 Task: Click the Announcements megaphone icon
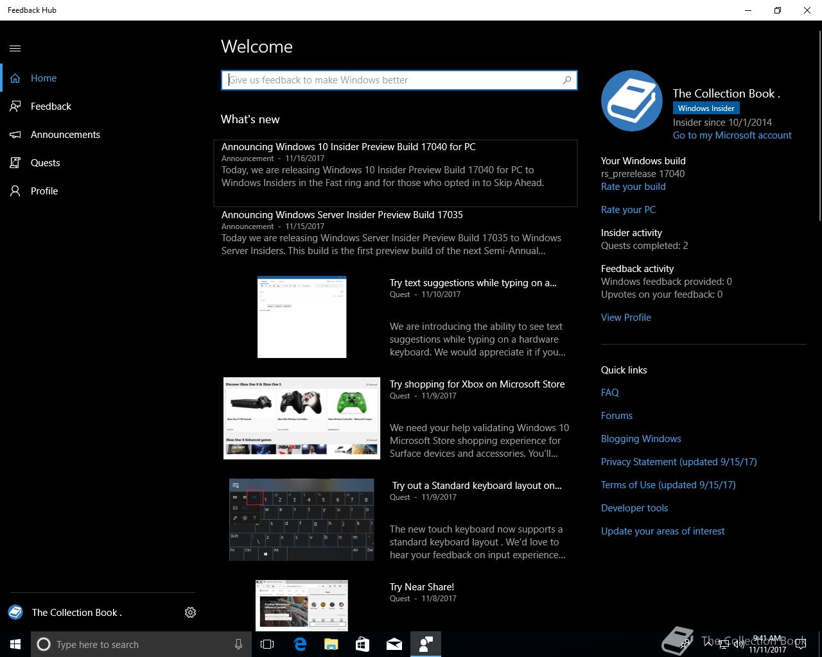[15, 135]
